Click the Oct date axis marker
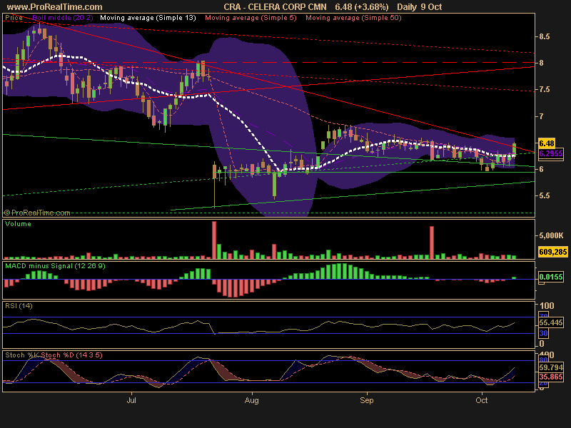Viewport: 571px width, 428px height. pos(481,400)
